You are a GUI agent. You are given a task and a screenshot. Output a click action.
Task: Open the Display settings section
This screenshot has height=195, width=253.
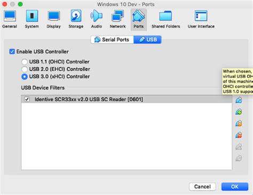53,19
